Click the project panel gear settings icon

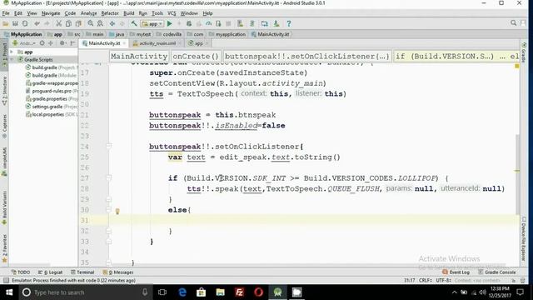click(x=62, y=43)
